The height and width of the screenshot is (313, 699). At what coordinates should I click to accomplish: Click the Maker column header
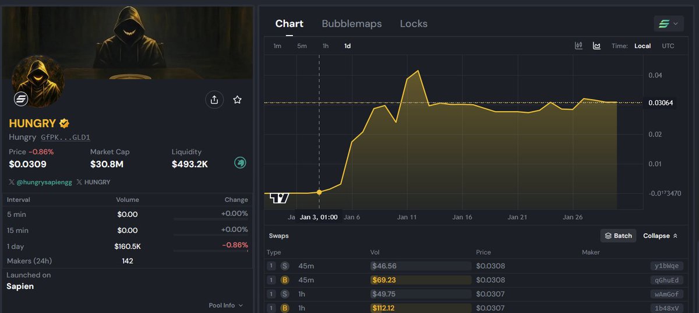(591, 252)
